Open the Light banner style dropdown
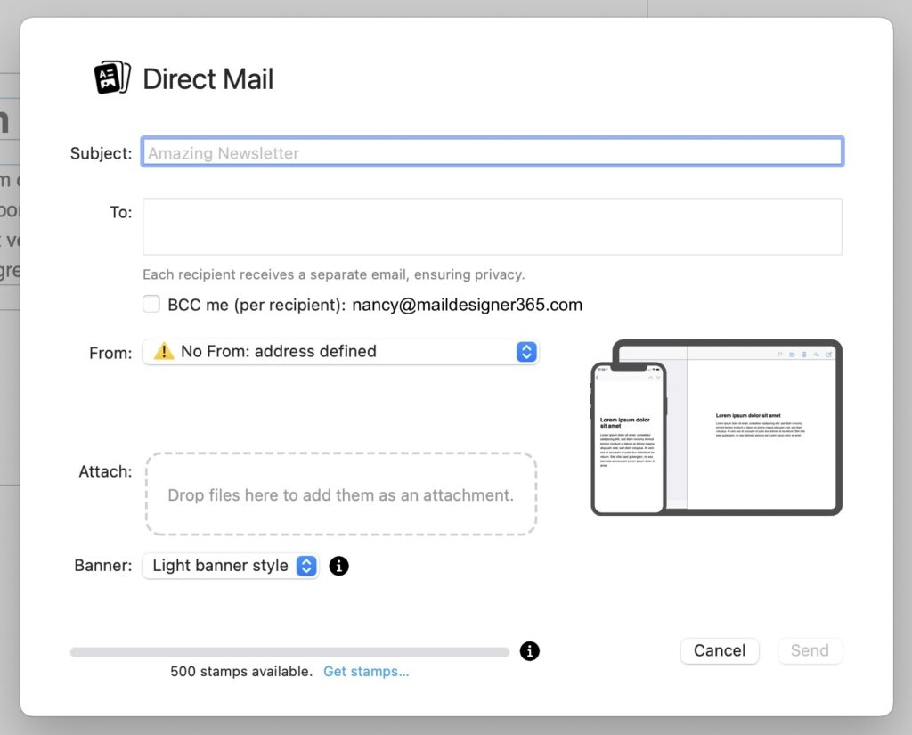Viewport: 912px width, 735px height. click(231, 566)
